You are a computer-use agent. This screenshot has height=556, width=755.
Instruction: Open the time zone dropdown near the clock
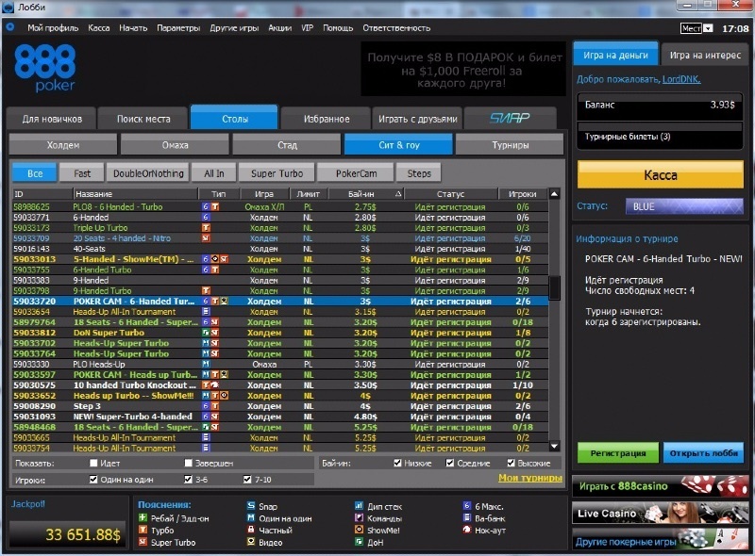point(691,28)
